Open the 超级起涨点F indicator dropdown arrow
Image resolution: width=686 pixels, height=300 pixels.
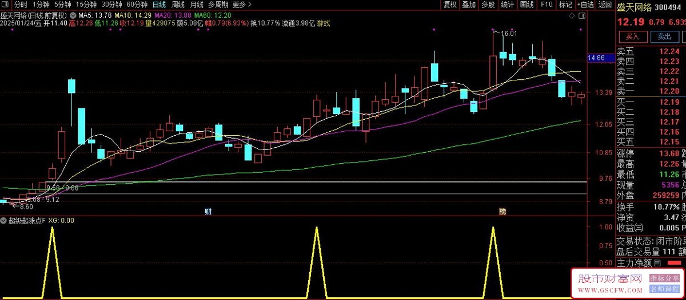tap(4, 220)
